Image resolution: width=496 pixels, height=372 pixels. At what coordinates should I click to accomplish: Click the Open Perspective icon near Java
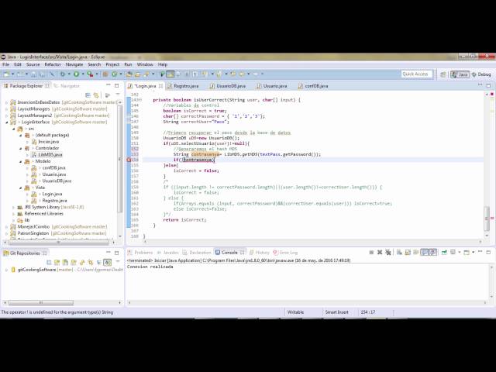coord(443,74)
